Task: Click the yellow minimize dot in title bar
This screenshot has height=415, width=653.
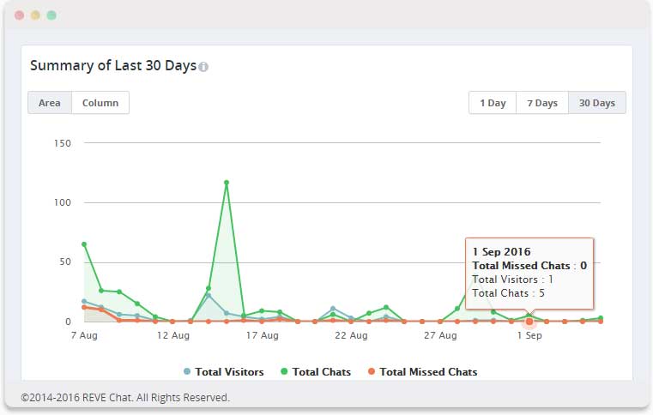Action: point(35,15)
